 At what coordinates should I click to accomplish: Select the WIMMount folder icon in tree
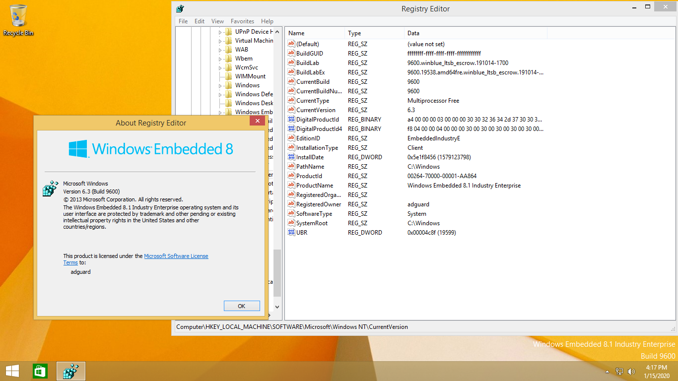coord(228,76)
